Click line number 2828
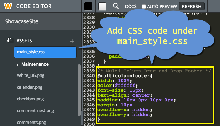The width and height of the screenshot is (220, 126). click(89, 17)
